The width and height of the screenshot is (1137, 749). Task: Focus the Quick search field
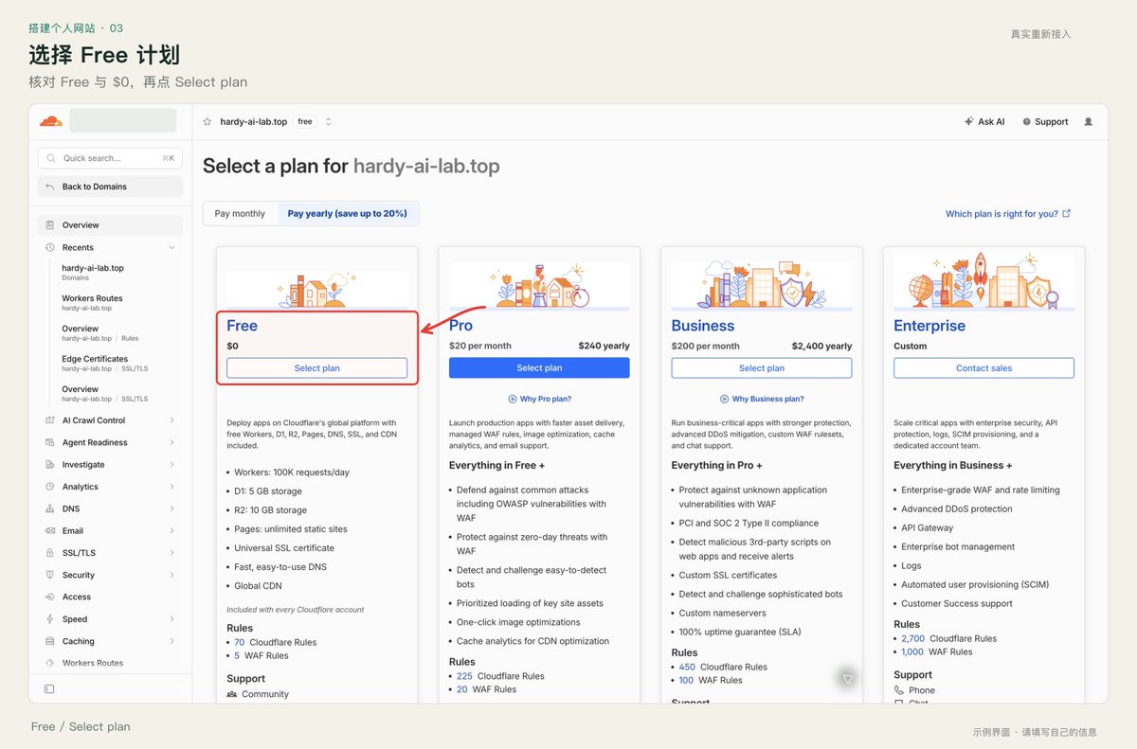(x=110, y=158)
